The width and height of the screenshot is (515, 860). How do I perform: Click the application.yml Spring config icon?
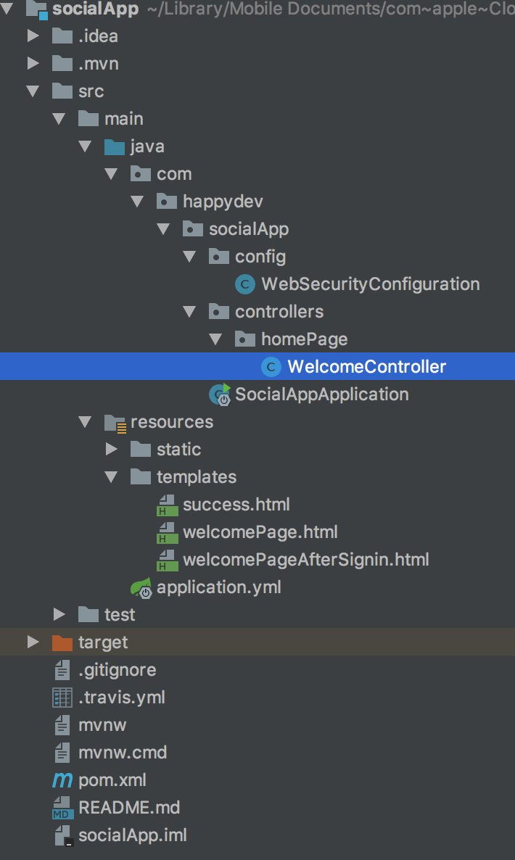coord(141,587)
